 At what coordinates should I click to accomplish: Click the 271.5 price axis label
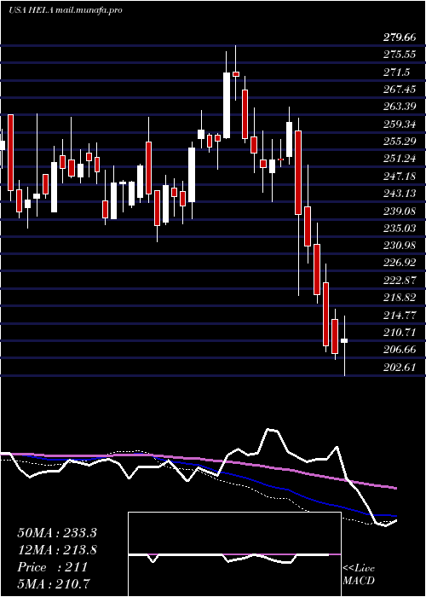(397, 72)
